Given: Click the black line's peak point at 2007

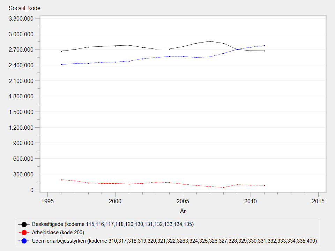Looking at the screenshot, I should coord(210,41).
